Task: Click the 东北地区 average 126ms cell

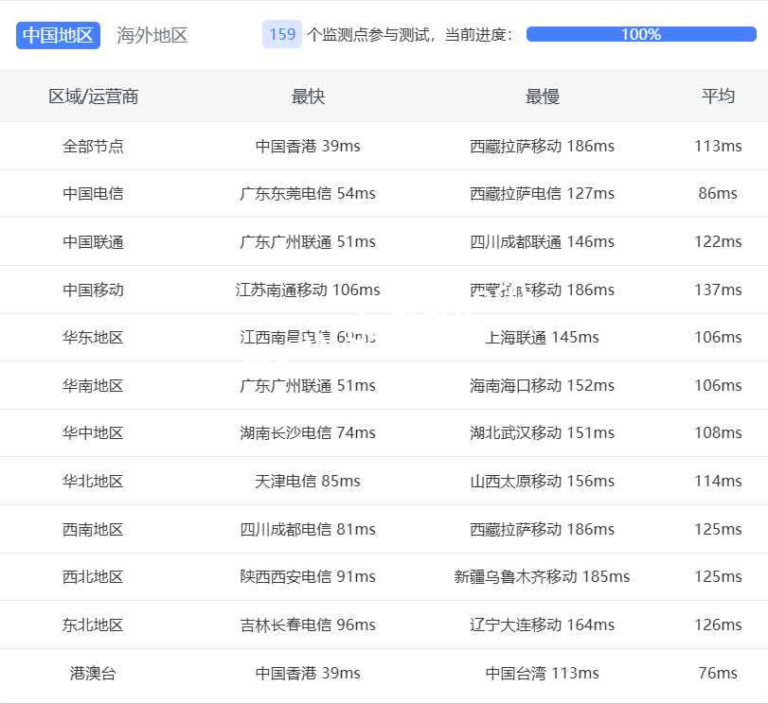Action: pyautogui.click(x=717, y=625)
